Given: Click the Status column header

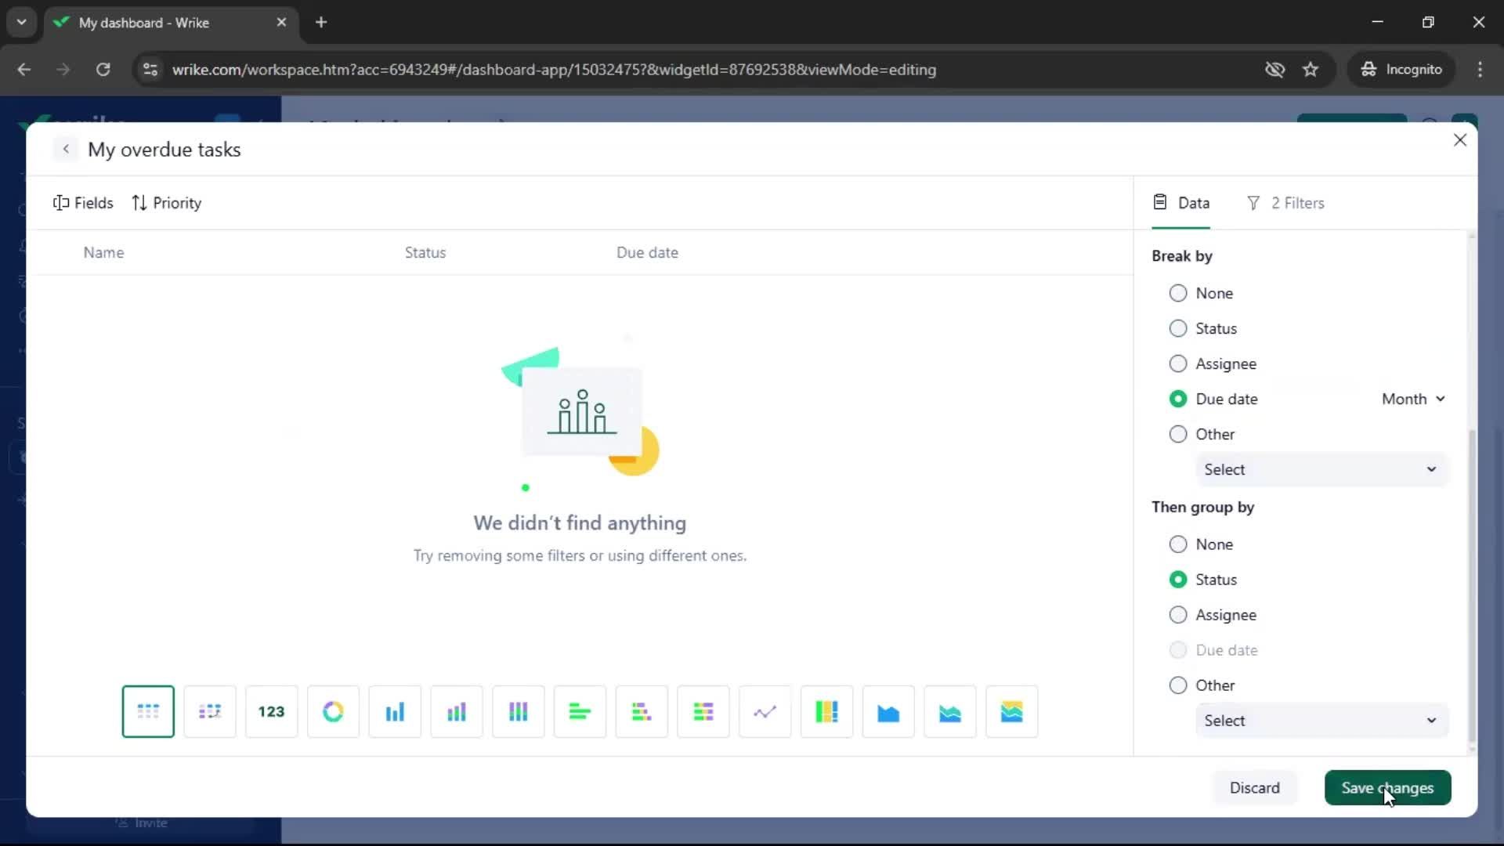Looking at the screenshot, I should (425, 252).
